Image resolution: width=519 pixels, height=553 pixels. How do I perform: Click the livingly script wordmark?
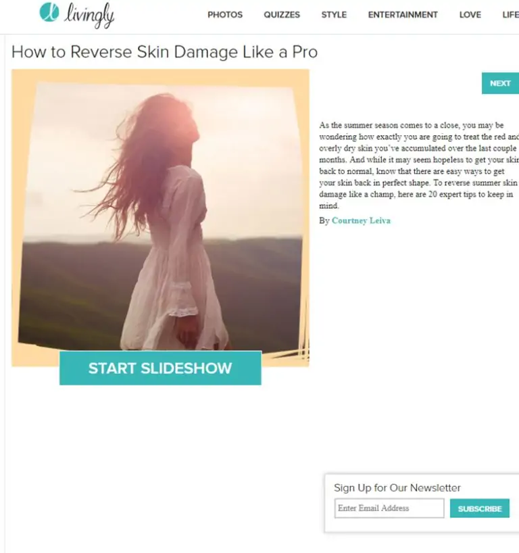(x=89, y=16)
